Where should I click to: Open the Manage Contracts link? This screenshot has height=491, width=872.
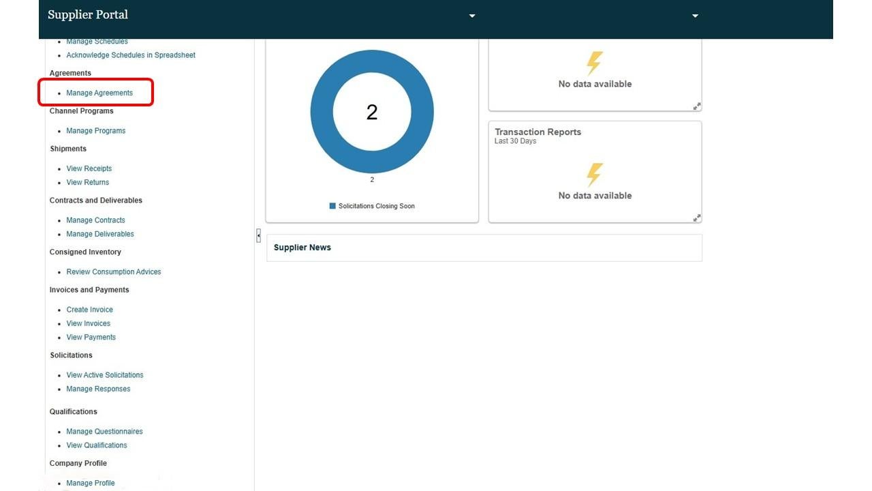pos(96,220)
